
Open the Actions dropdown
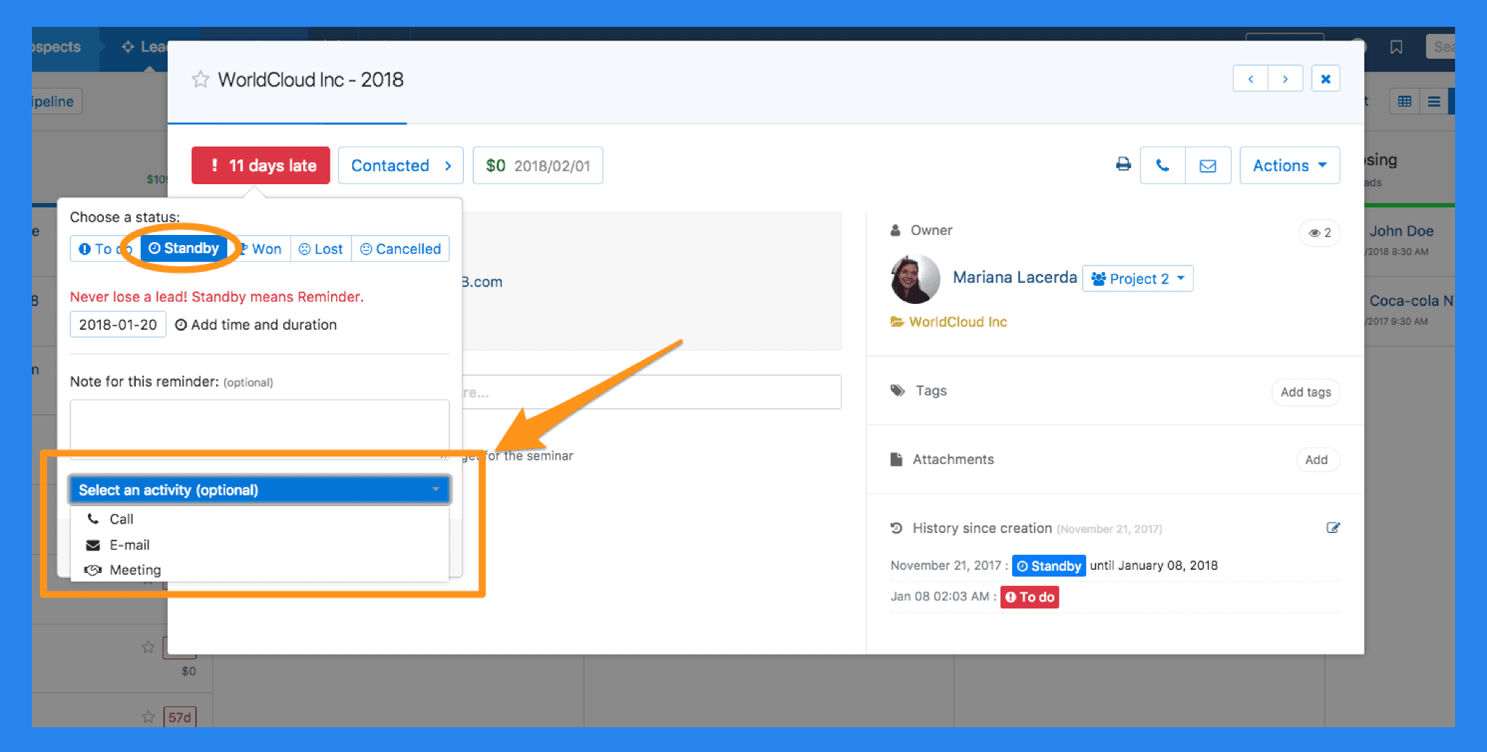1290,165
